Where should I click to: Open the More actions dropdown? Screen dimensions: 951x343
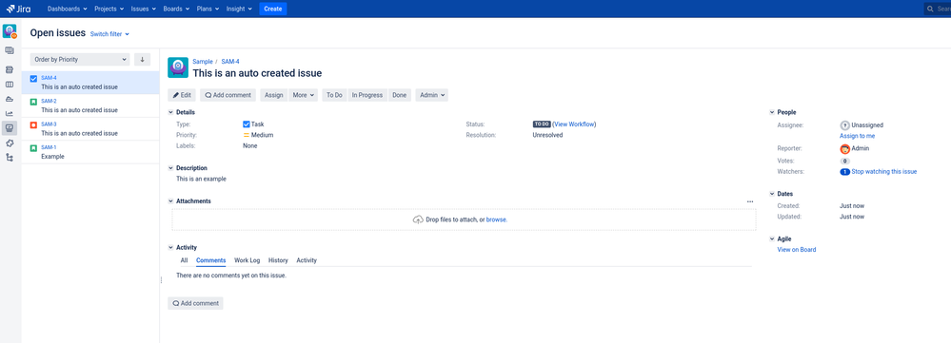(x=304, y=95)
